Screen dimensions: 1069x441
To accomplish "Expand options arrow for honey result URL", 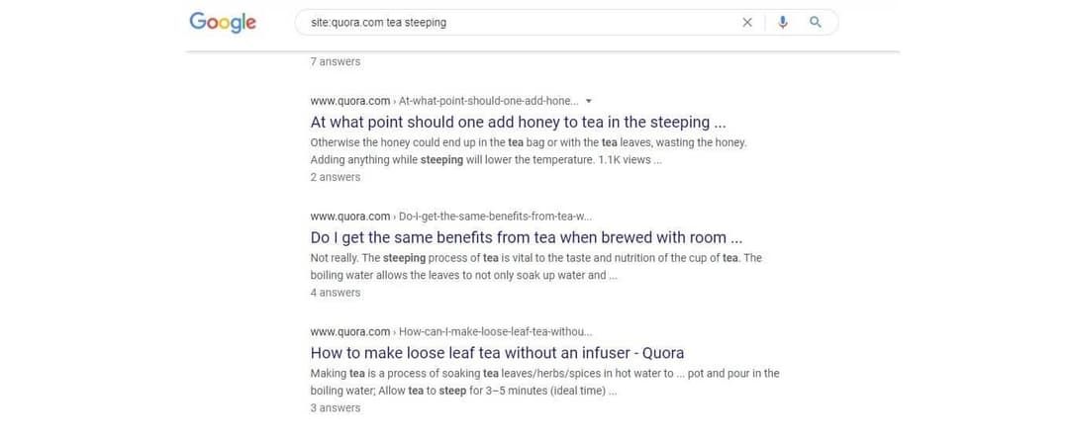I will pos(589,101).
